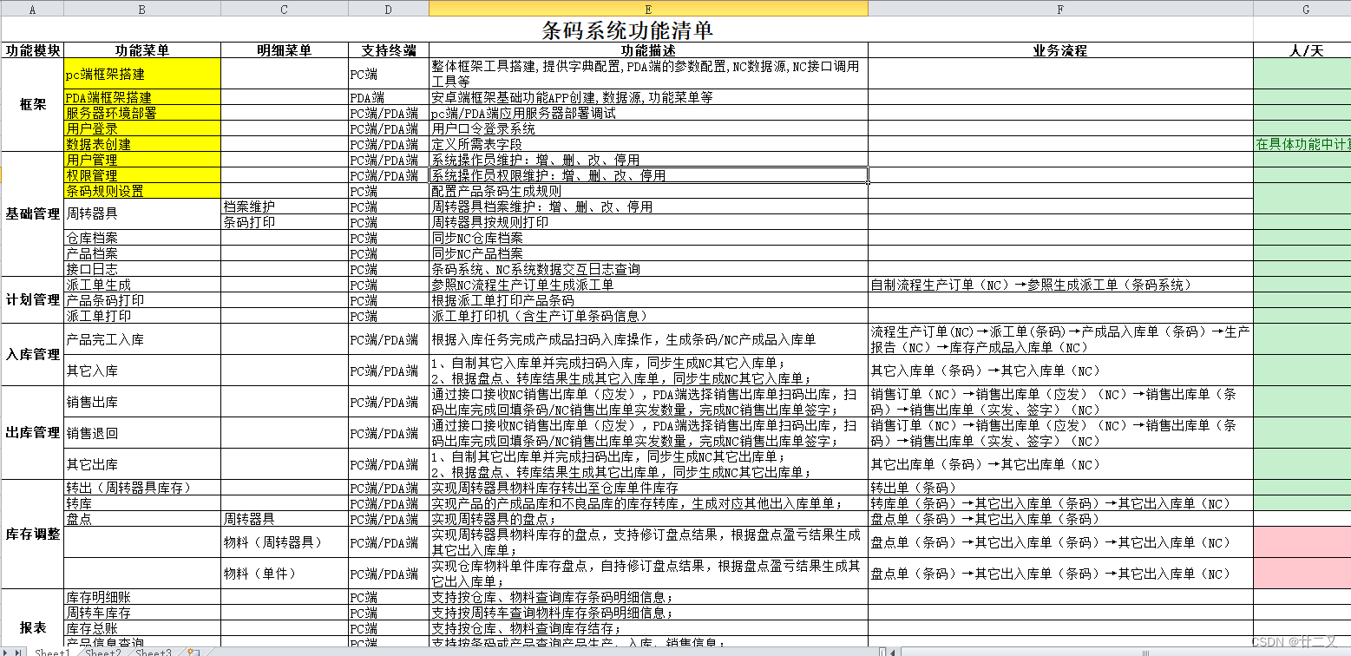Select the 出库管理 module cell
The image size is (1351, 656).
coord(32,433)
